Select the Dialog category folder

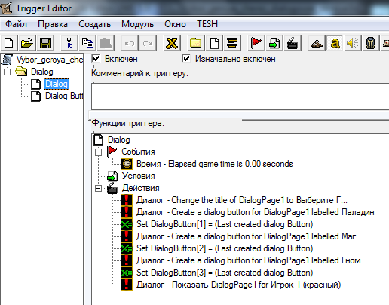pos(41,72)
